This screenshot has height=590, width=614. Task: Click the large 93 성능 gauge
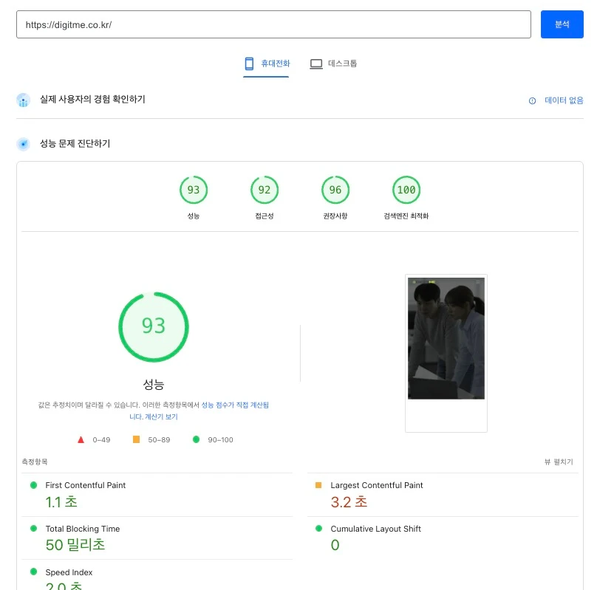click(154, 325)
